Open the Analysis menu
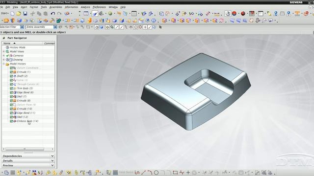Viewport: 314px width, 176px height. 85,7
